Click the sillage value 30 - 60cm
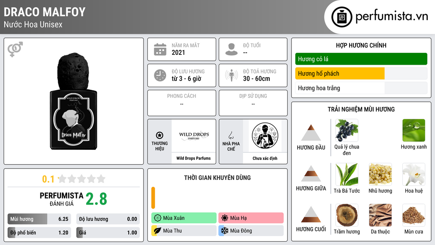This screenshot has width=435, height=245. 257,79
